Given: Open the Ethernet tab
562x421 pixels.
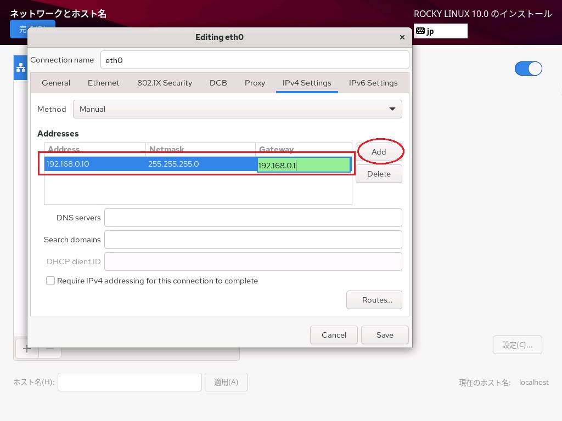Looking at the screenshot, I should 103,83.
